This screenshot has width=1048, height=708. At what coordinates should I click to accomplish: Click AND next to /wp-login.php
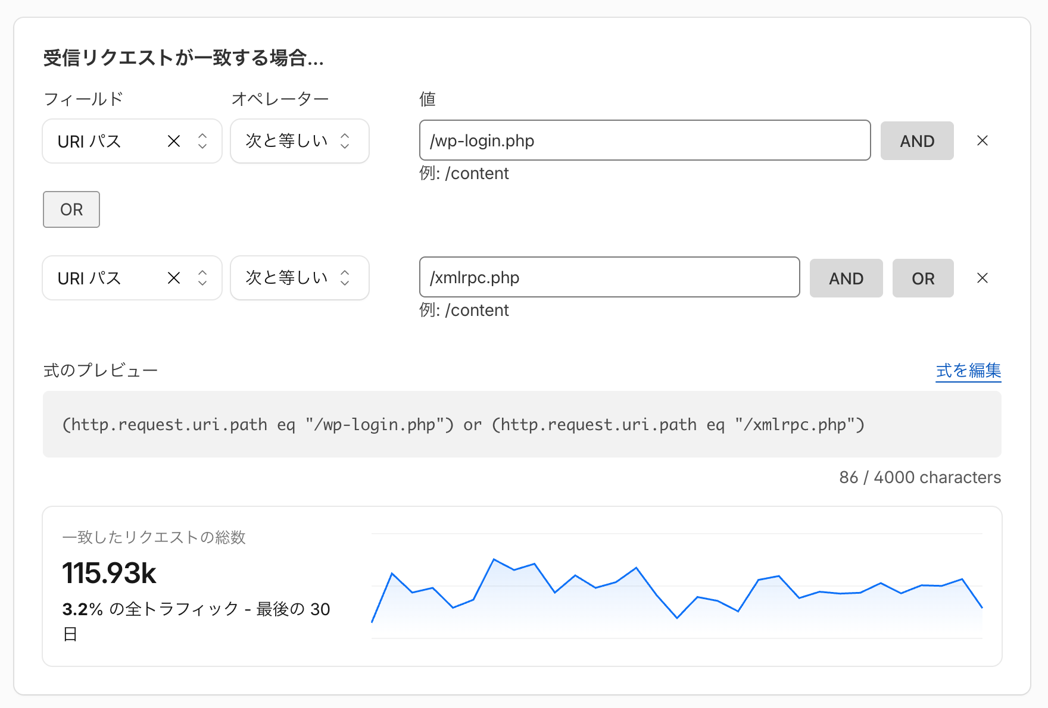pos(917,141)
